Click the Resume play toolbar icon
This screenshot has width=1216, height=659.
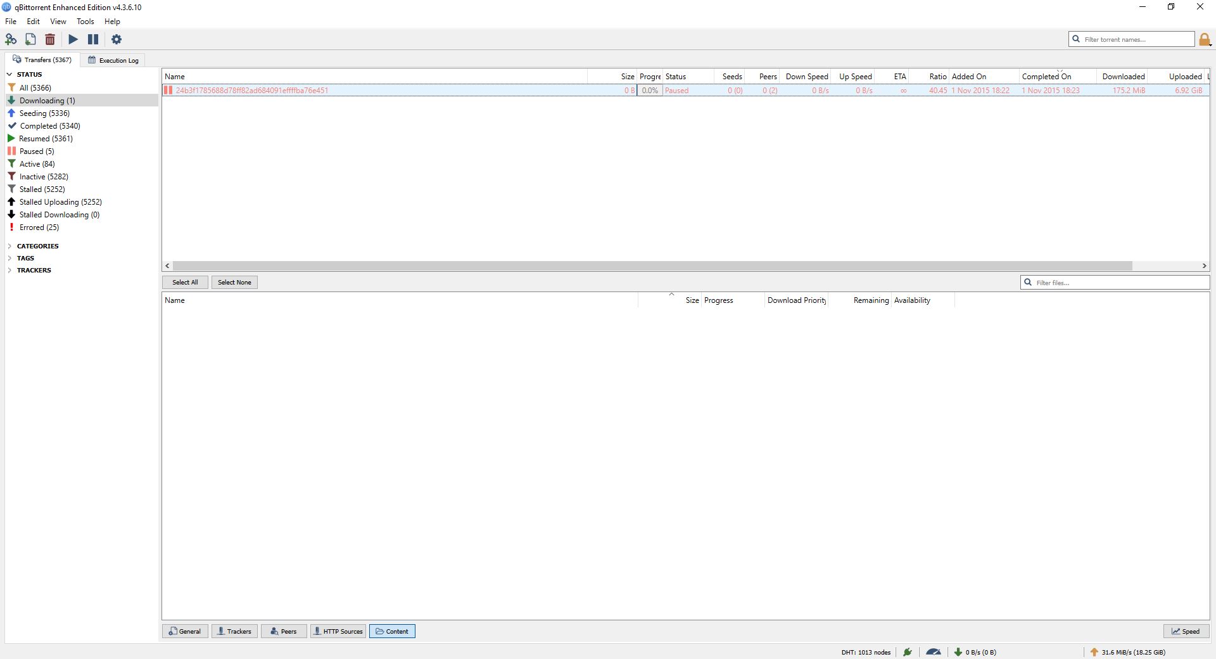[73, 39]
